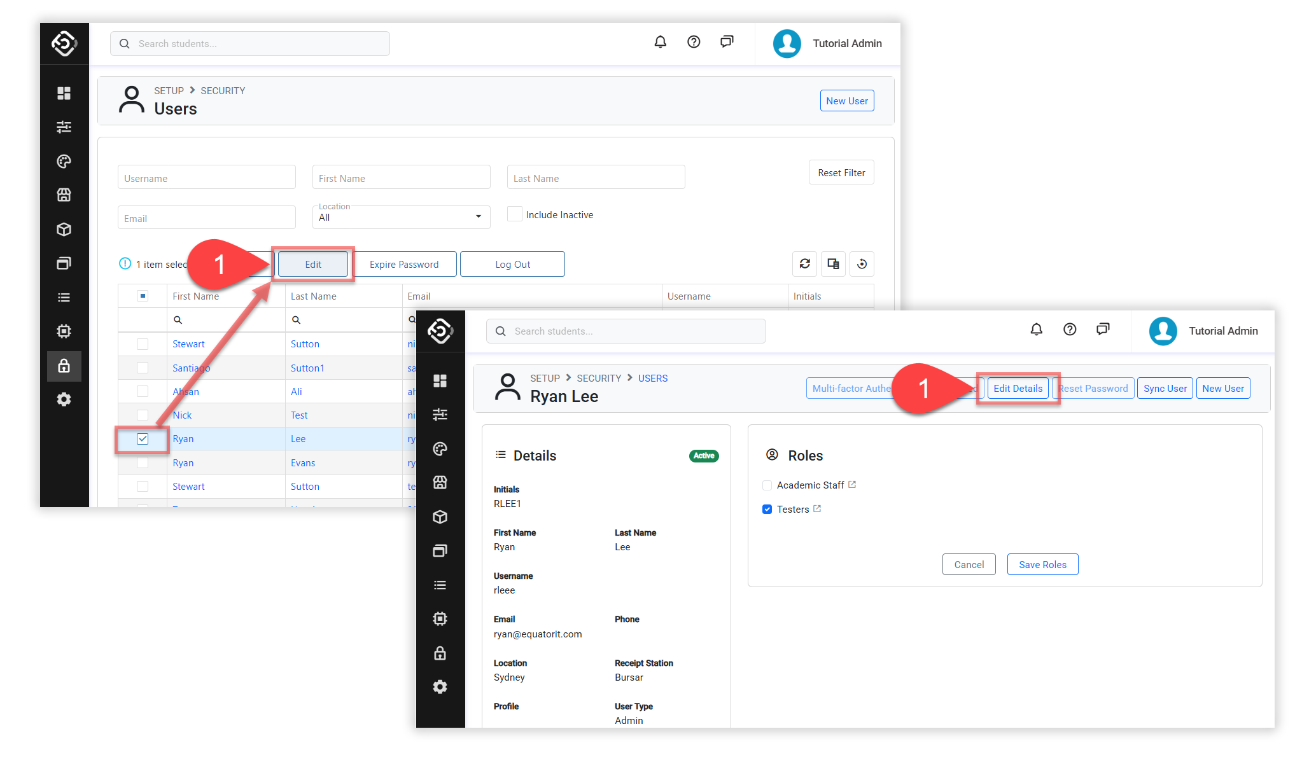Enable the Include Inactive checkbox
1316x757 pixels.
515,214
